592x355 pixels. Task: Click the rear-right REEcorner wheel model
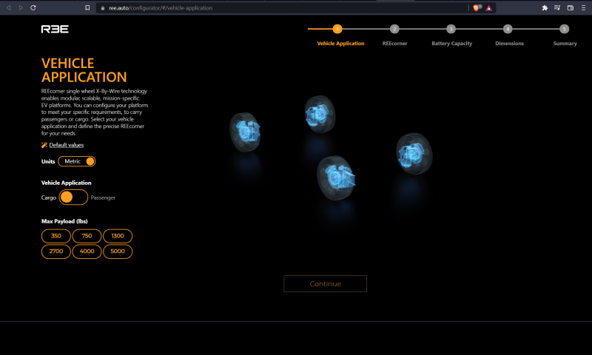coord(414,154)
